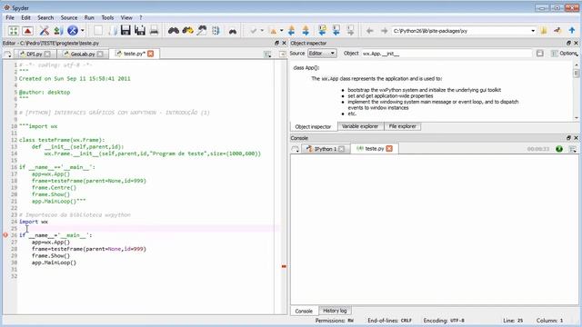582x327 pixels.
Task: Open the Edit menu
Action: point(25,17)
